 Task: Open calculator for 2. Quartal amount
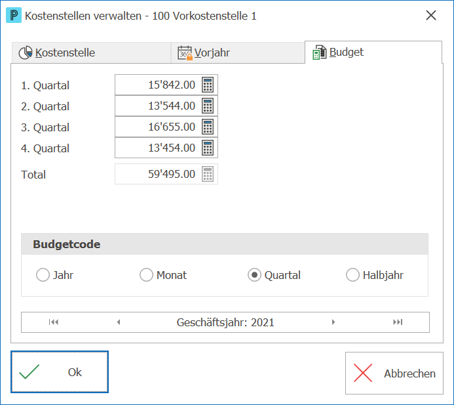click(x=208, y=106)
